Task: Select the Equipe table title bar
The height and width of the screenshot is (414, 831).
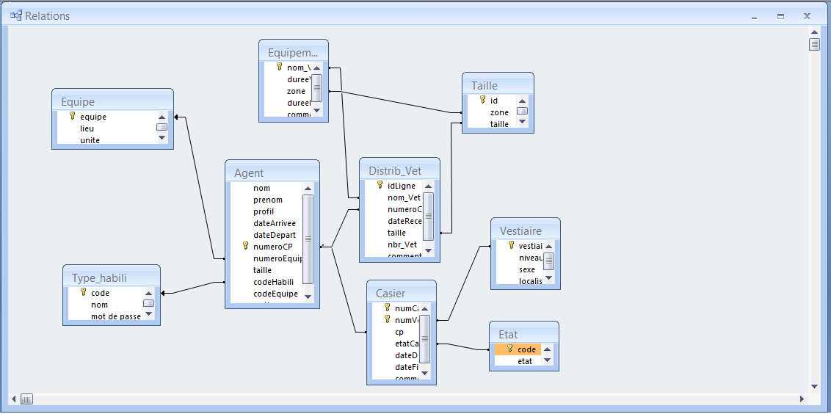Action: (x=112, y=101)
